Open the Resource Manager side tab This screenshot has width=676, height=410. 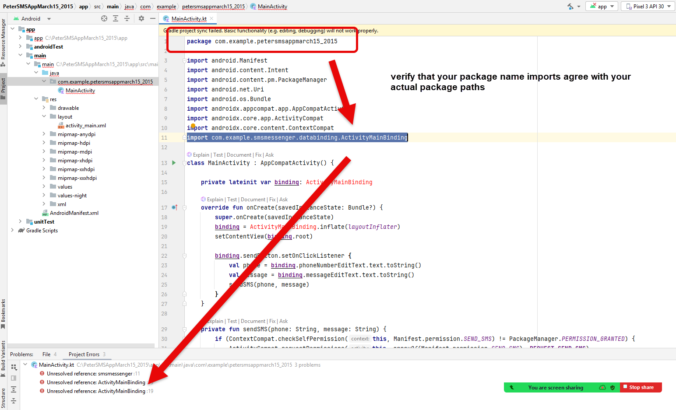3,42
